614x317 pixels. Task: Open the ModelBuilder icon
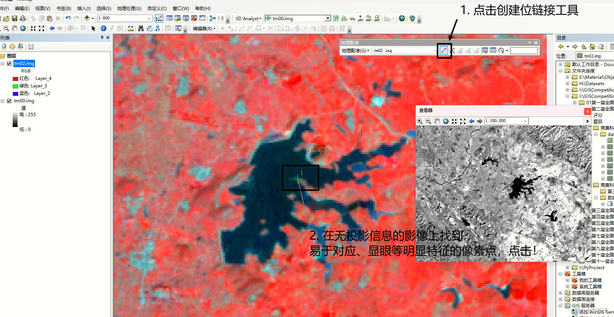point(213,18)
